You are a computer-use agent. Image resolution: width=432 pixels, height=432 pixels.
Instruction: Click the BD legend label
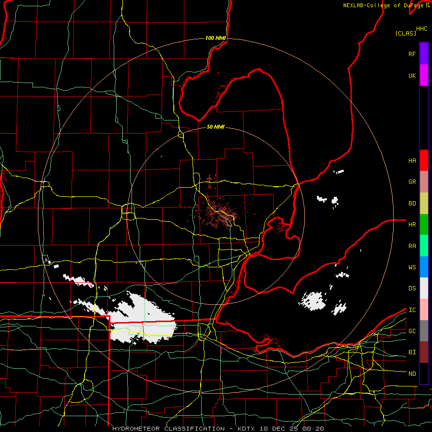coord(412,204)
